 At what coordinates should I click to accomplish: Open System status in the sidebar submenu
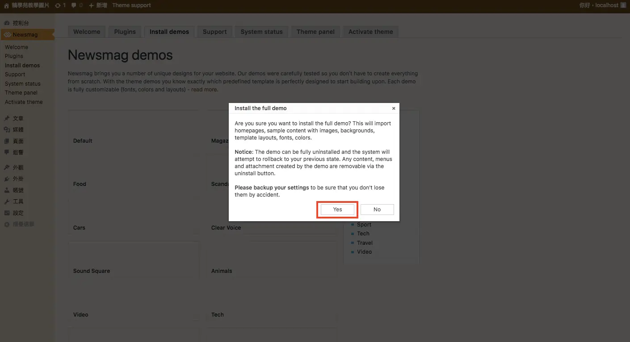point(23,84)
